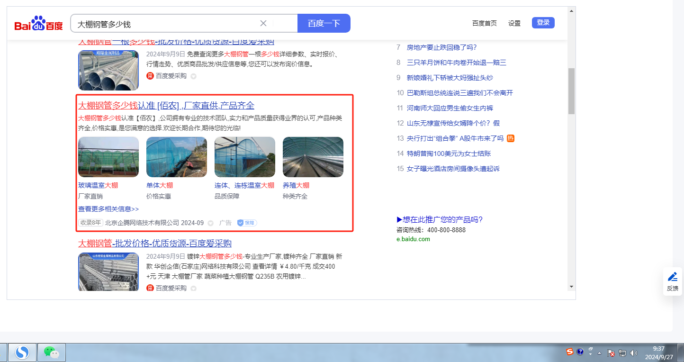The width and height of the screenshot is (684, 362).
Task: Click 北京企腾网络技术有限公司 source text
Action: click(x=142, y=223)
